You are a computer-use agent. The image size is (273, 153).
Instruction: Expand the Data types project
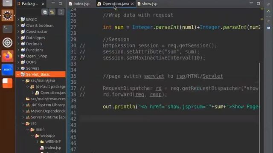click(18, 38)
